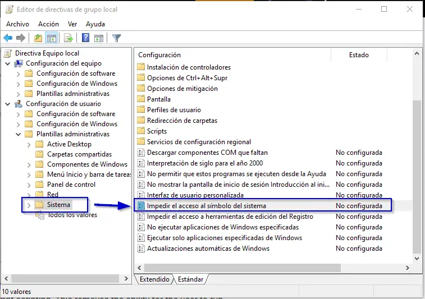Click the Up one level folder icon
Screen dimensions: 425x299
[38, 38]
